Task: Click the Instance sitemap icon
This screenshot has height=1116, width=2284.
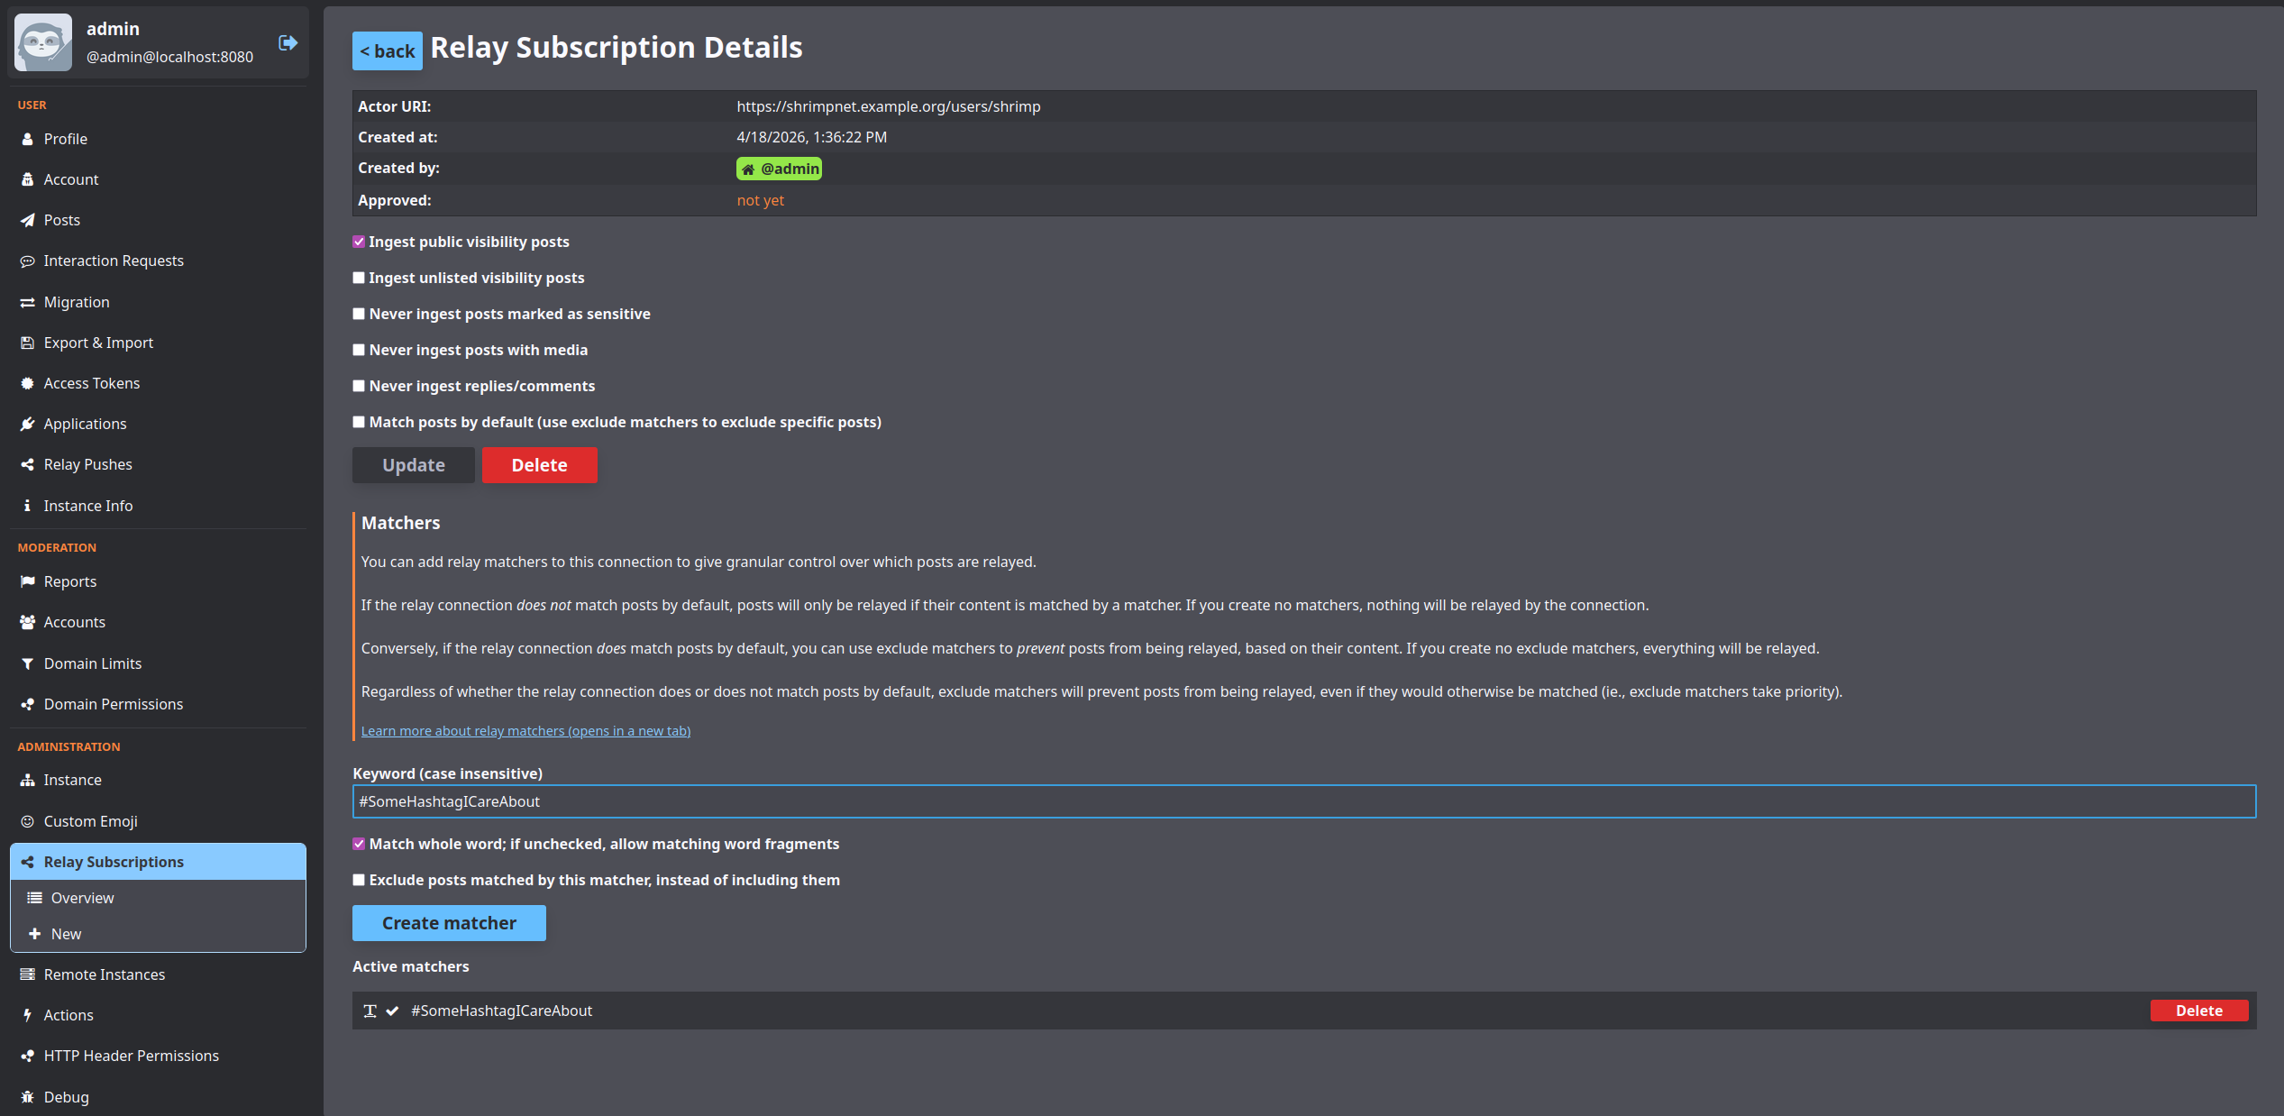Action: [x=27, y=780]
